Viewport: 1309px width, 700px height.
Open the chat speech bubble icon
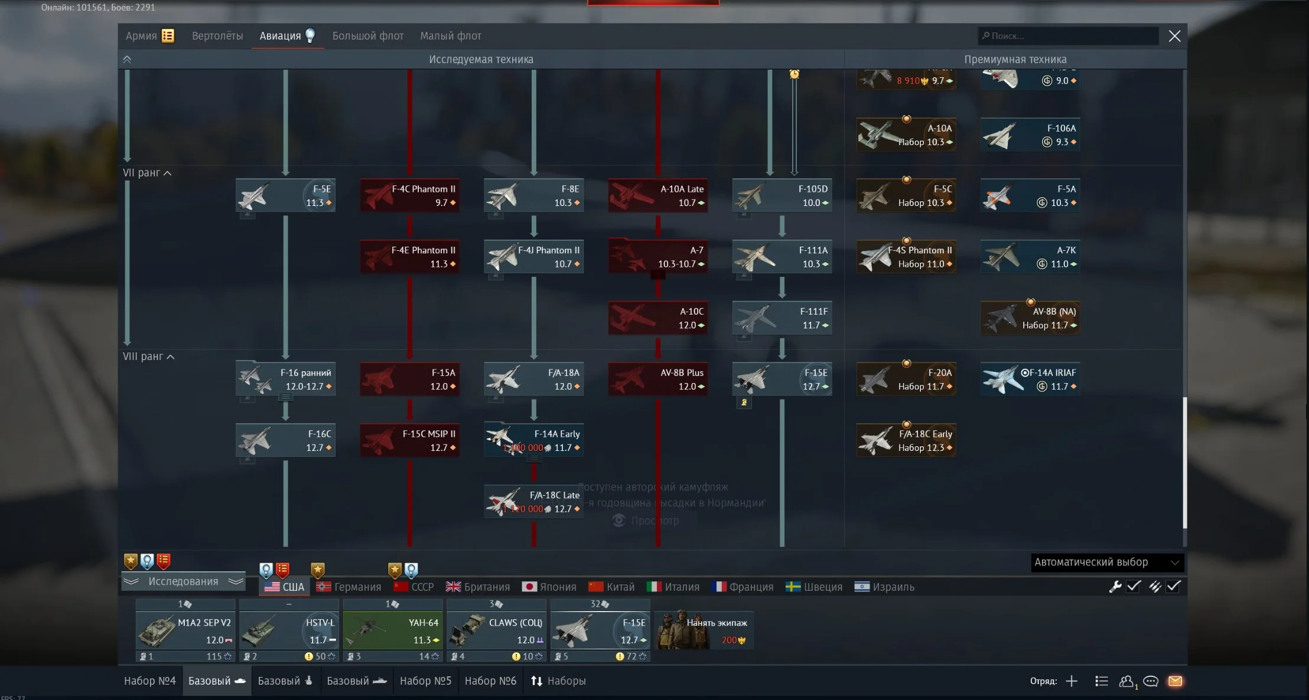(1150, 681)
